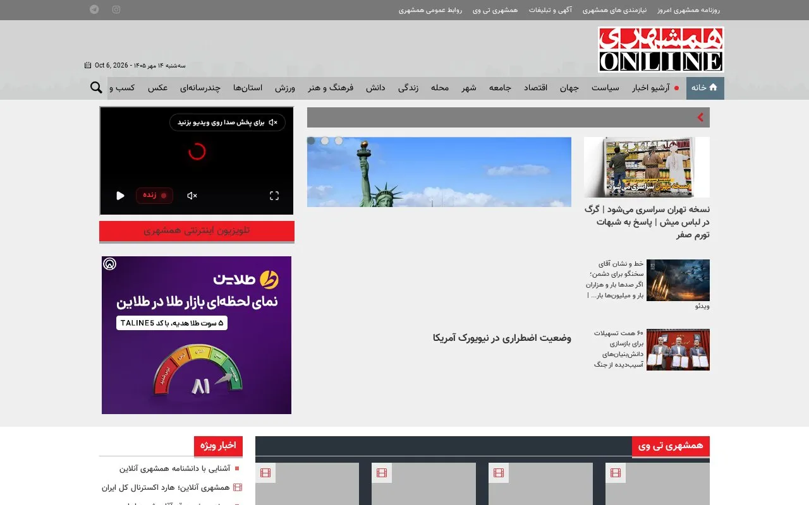Viewport: 809px width, 505px height.
Task: Go to the خانه home icon tab
Action: 705,88
